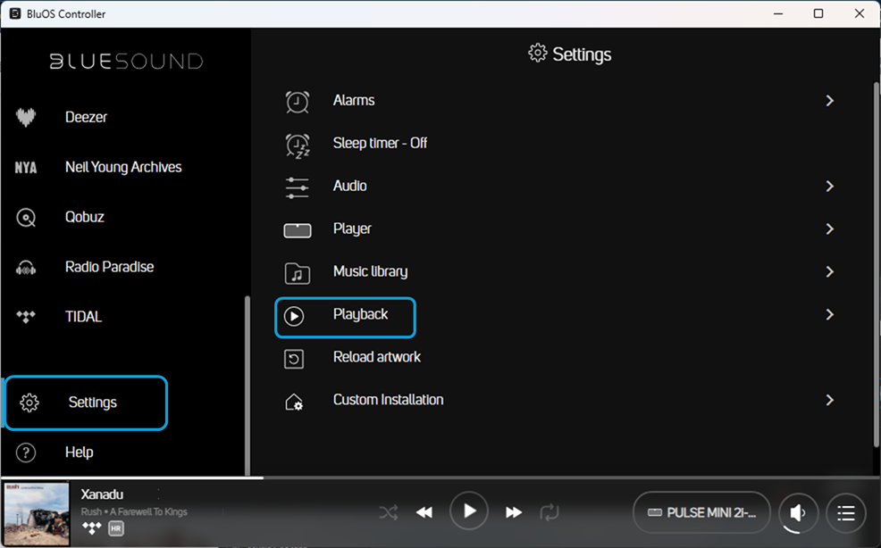
Task: Click the Qobuz disc icon
Action: (x=26, y=217)
